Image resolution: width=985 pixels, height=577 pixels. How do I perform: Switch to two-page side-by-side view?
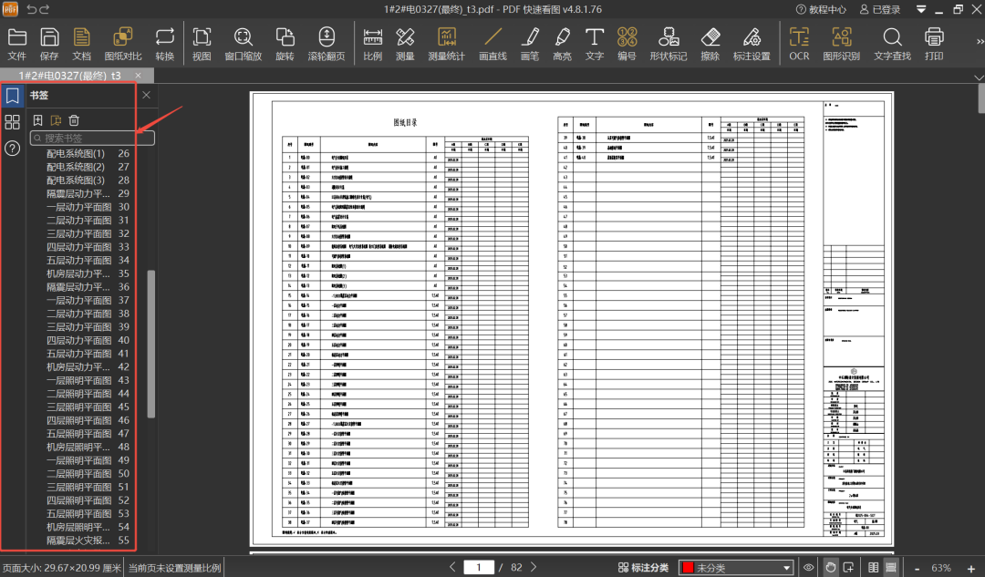[874, 567]
